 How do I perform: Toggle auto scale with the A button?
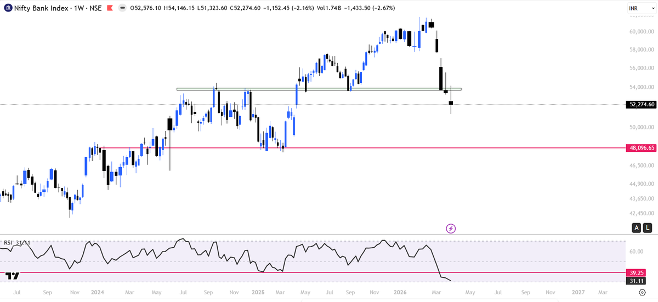(x=637, y=227)
